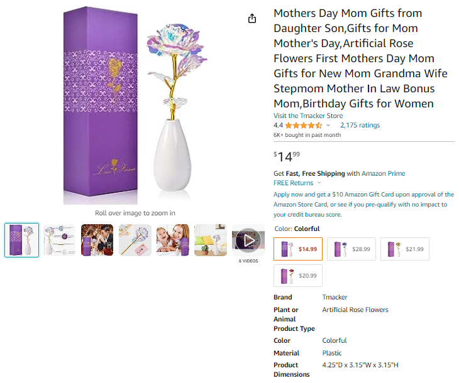Screen dimensions: 459x383
Task: Choose the $14.99 Colorful color option
Action: click(298, 249)
